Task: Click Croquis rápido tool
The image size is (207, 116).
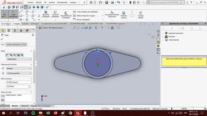Action: [x=141, y=15]
